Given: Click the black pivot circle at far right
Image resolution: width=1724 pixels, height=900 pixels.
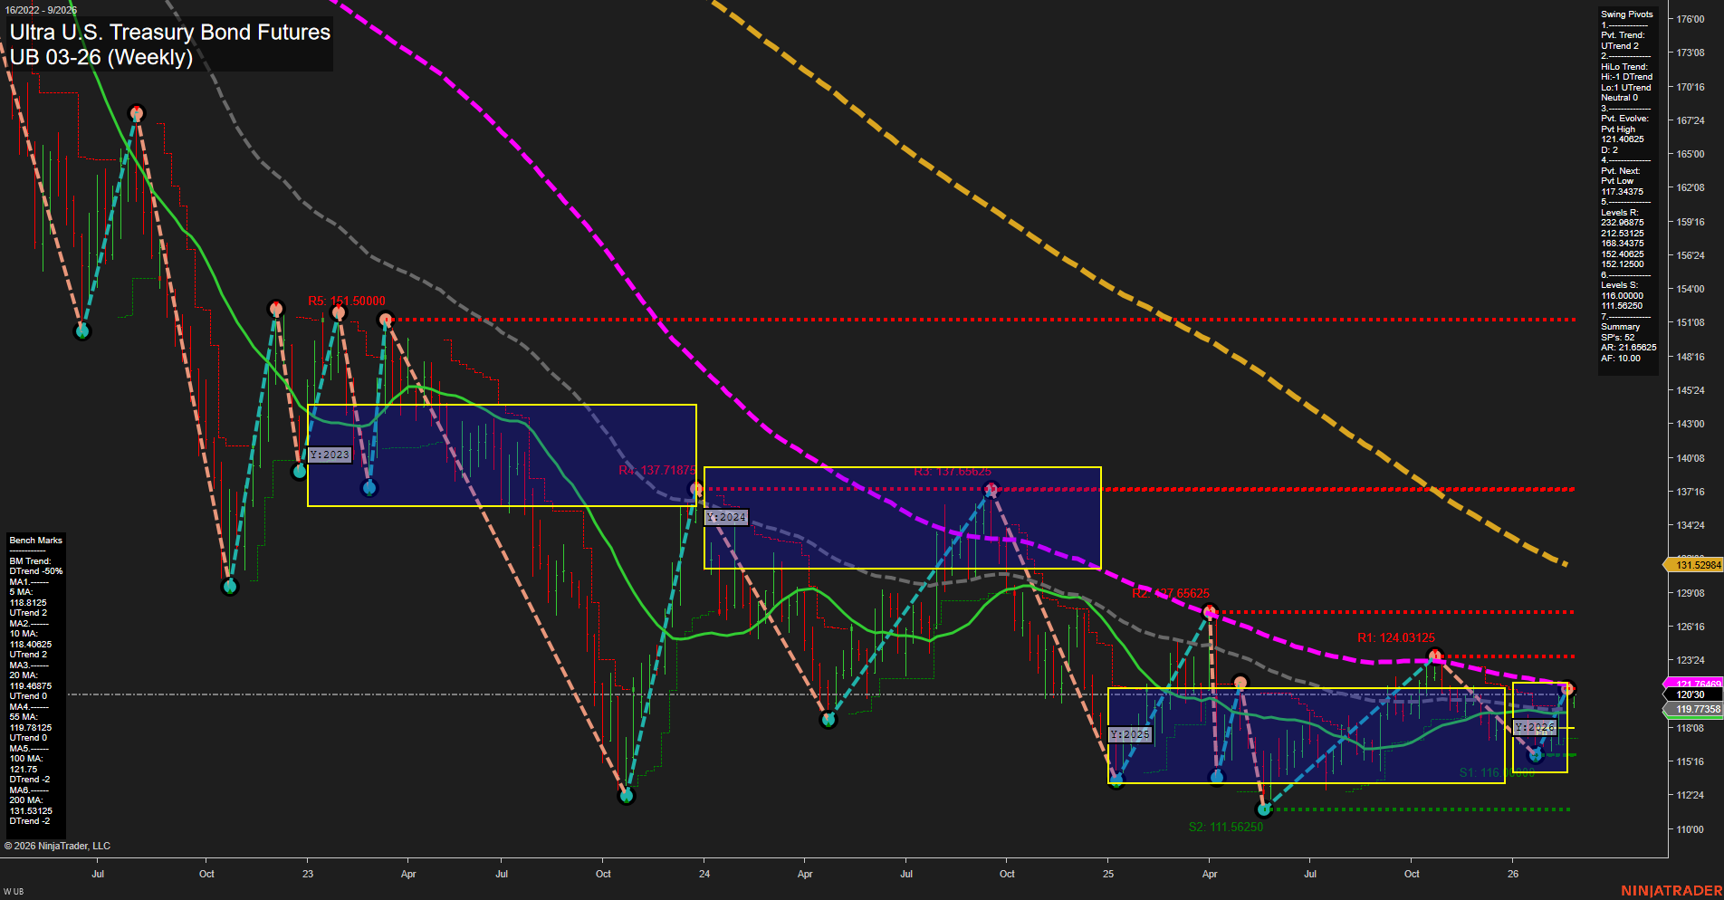Looking at the screenshot, I should pos(1569,687).
